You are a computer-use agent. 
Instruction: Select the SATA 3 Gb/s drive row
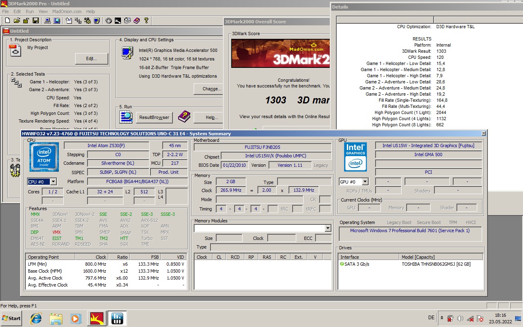pos(411,264)
